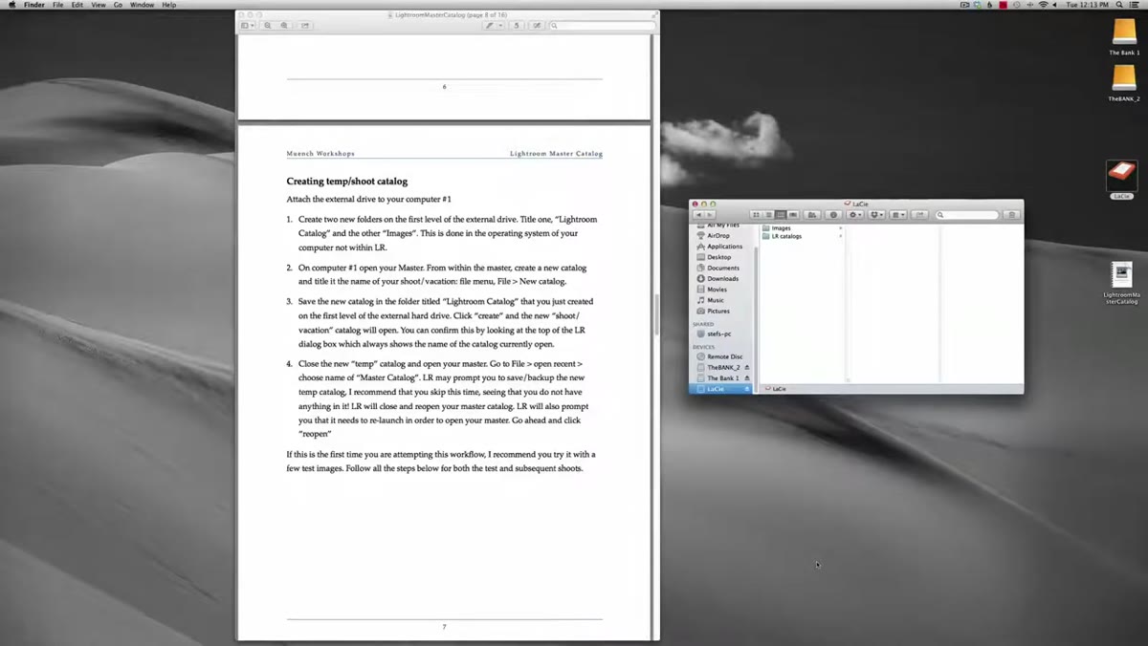Switch Finder to column view
This screenshot has height=646, width=1148.
pyautogui.click(x=781, y=215)
